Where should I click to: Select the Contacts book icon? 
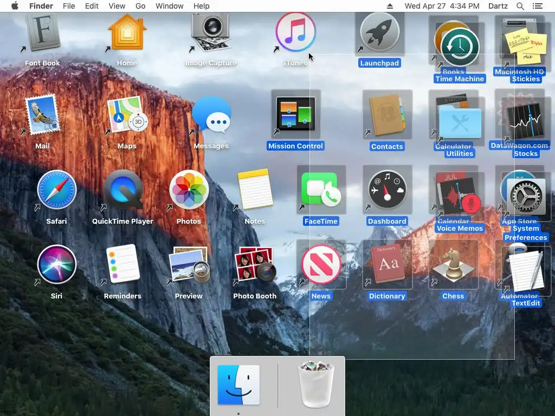click(387, 115)
